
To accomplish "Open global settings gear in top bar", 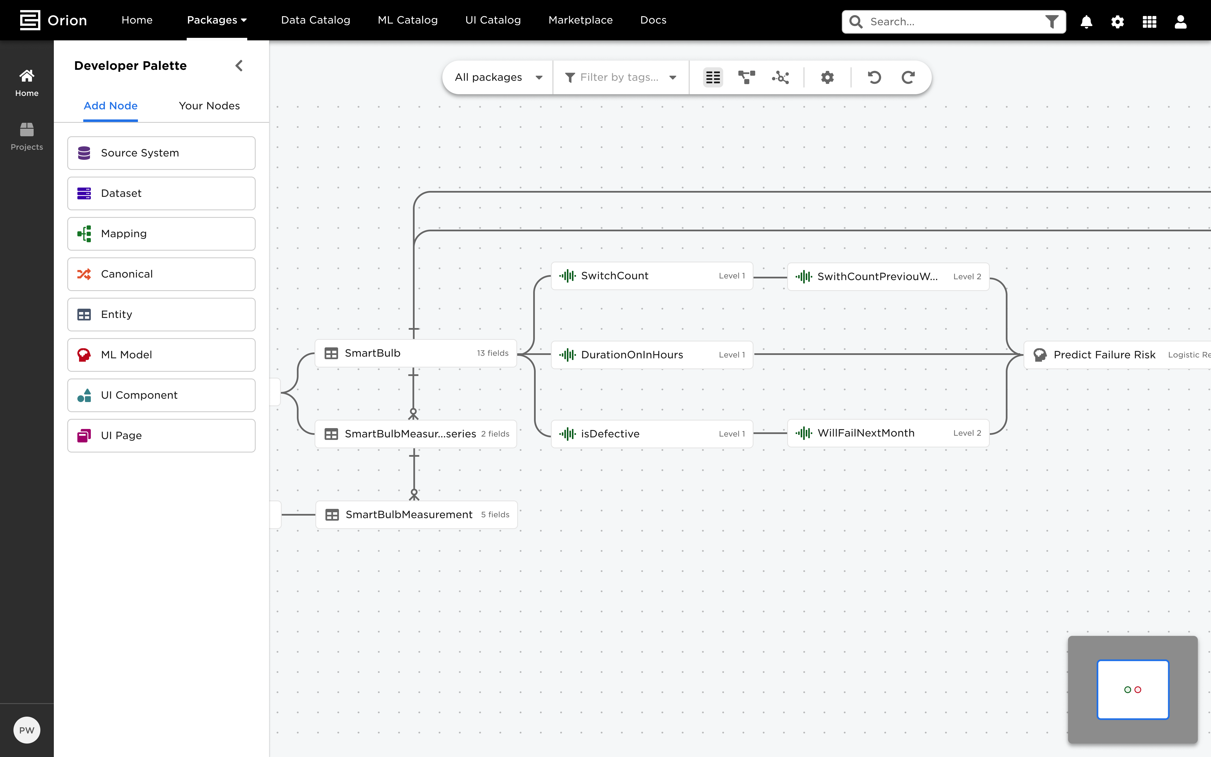I will (1117, 22).
